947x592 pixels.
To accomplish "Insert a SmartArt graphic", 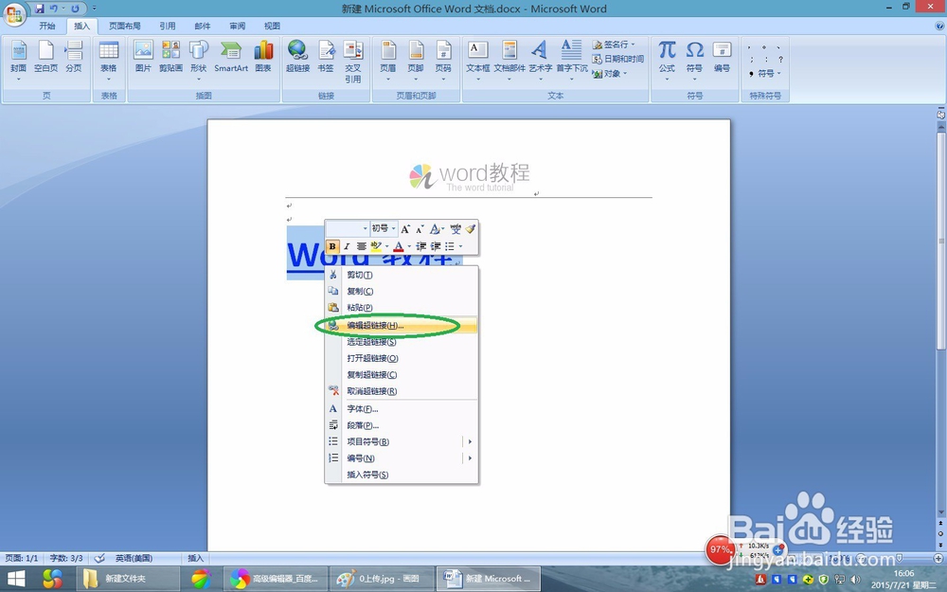I will tap(231, 57).
